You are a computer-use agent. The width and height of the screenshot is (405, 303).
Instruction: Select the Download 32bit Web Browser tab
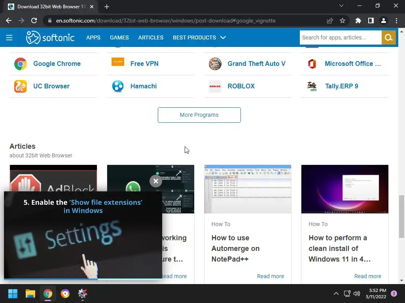(x=51, y=7)
